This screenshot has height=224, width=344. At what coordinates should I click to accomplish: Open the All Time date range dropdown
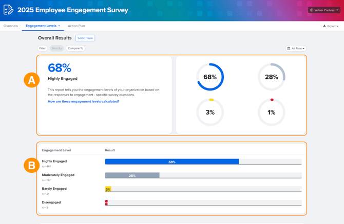(296, 49)
